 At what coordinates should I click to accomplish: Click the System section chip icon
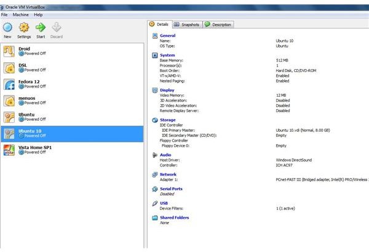(x=155, y=55)
